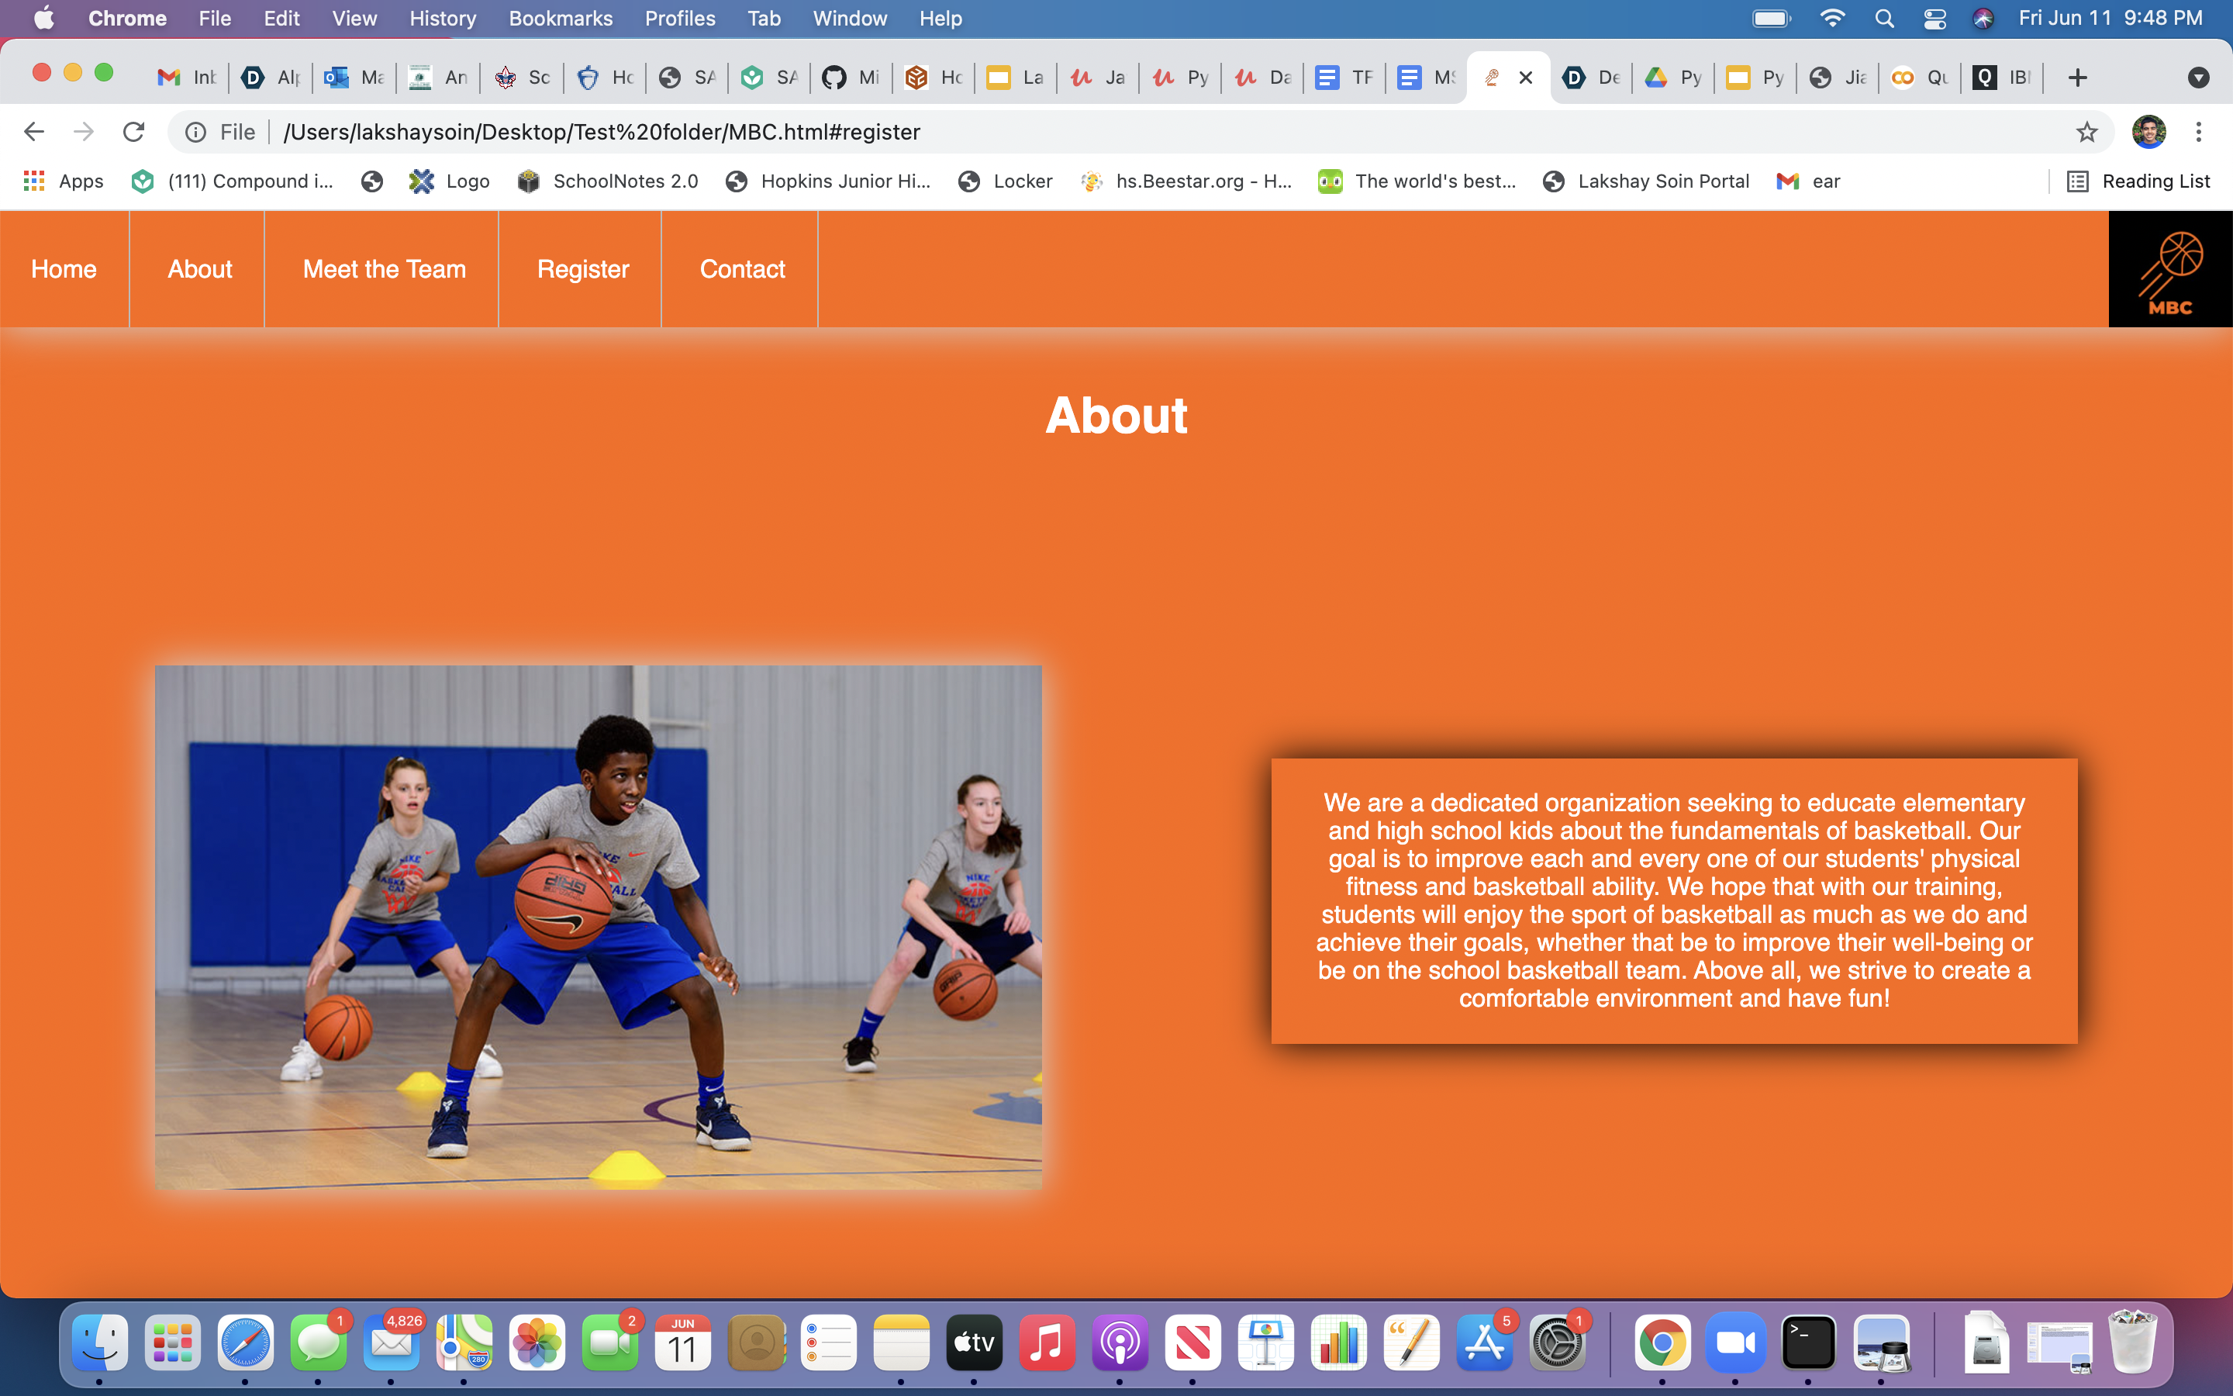Expand the tab search dropdown arrow
This screenshot has width=2233, height=1396.
(2198, 78)
